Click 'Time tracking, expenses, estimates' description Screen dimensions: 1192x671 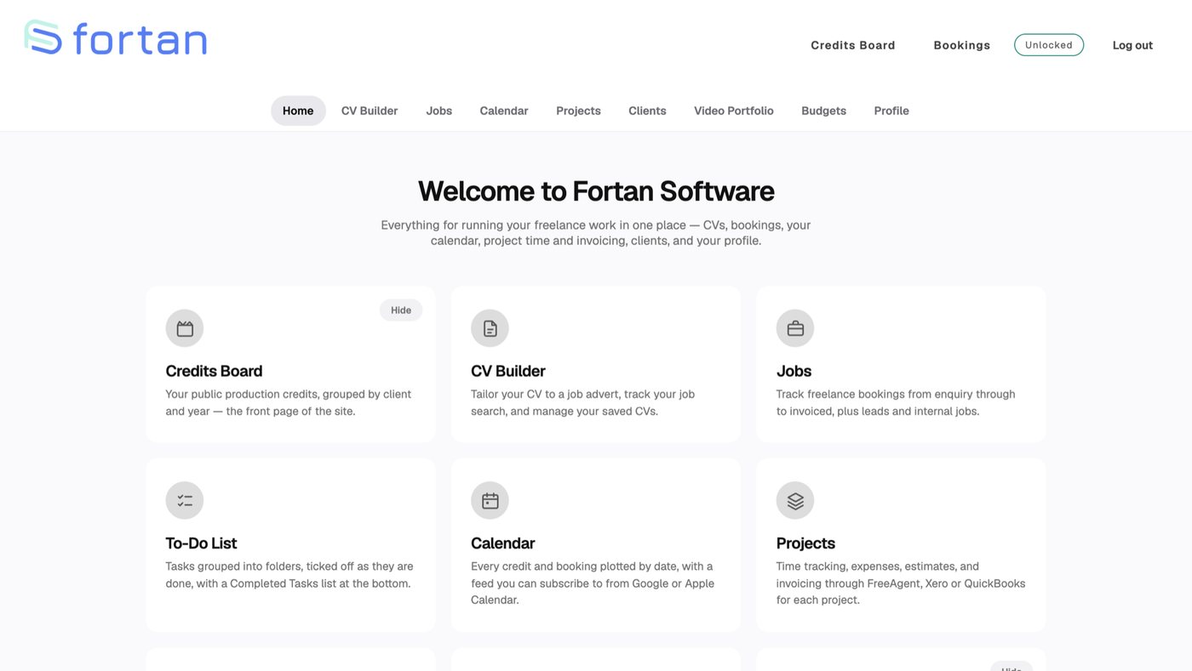(901, 583)
